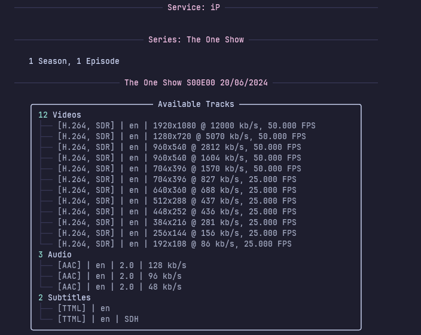The height and width of the screenshot is (335, 421).
Task: Select the 1920x1080 @ 12000 kb/s video row
Action: coord(187,125)
